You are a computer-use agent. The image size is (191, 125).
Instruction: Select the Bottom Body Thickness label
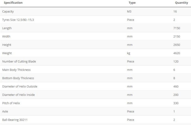(18, 78)
